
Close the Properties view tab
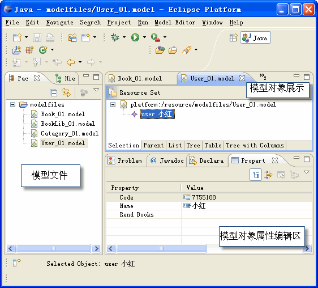[x=275, y=160]
